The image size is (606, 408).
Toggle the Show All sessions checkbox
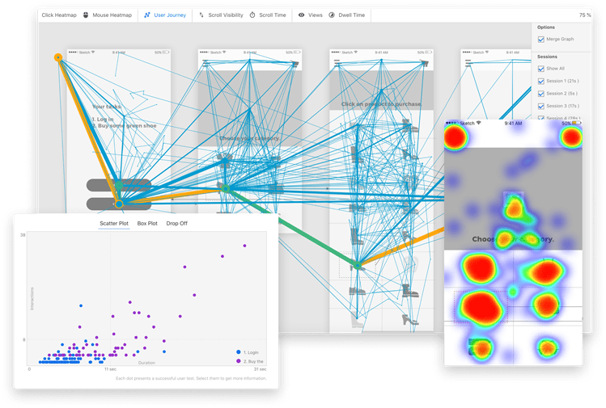(541, 69)
